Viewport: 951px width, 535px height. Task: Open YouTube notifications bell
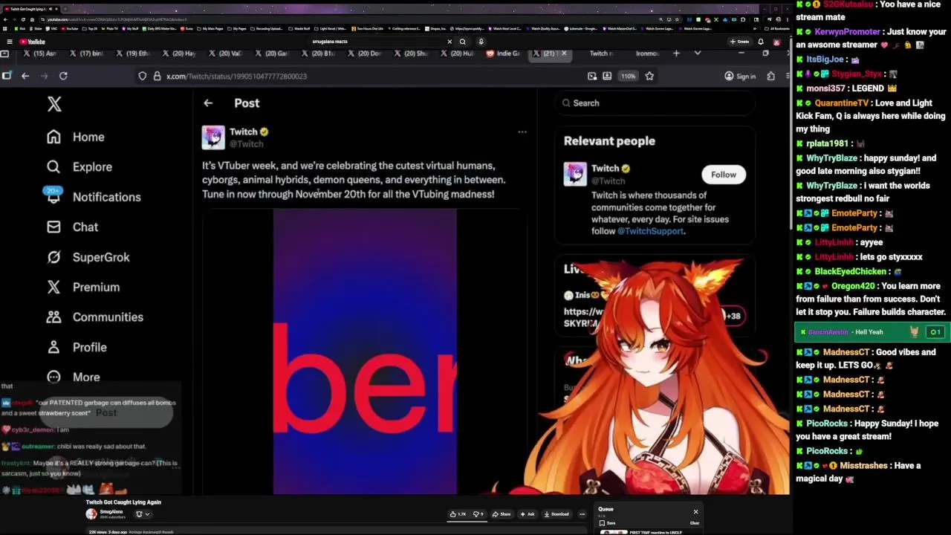(761, 42)
